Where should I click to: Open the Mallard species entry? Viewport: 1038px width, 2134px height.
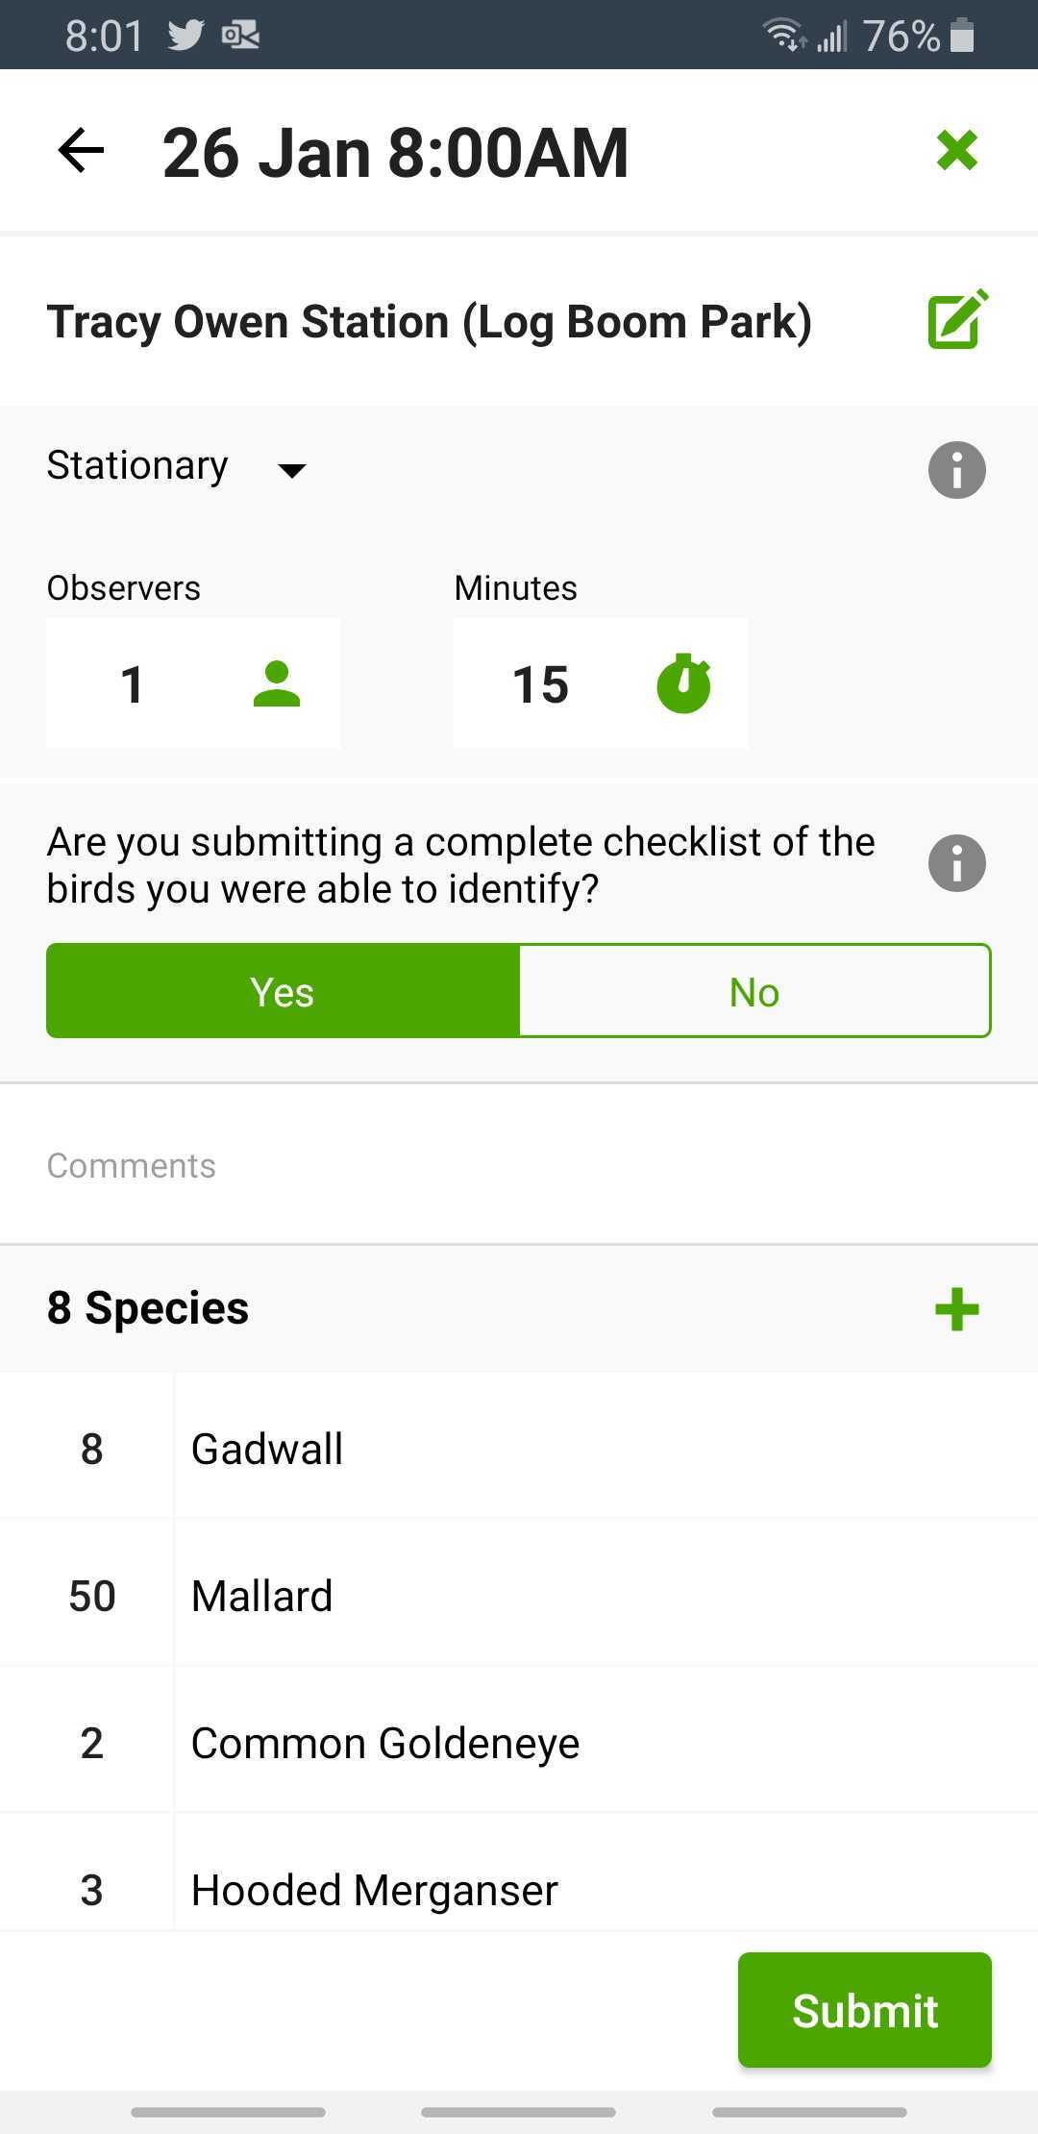(x=519, y=1595)
